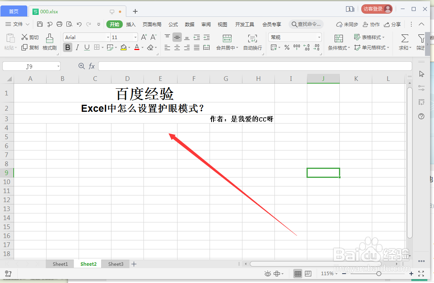Switch to Insert (插入) tab
This screenshot has width=434, height=283.
coord(131,24)
